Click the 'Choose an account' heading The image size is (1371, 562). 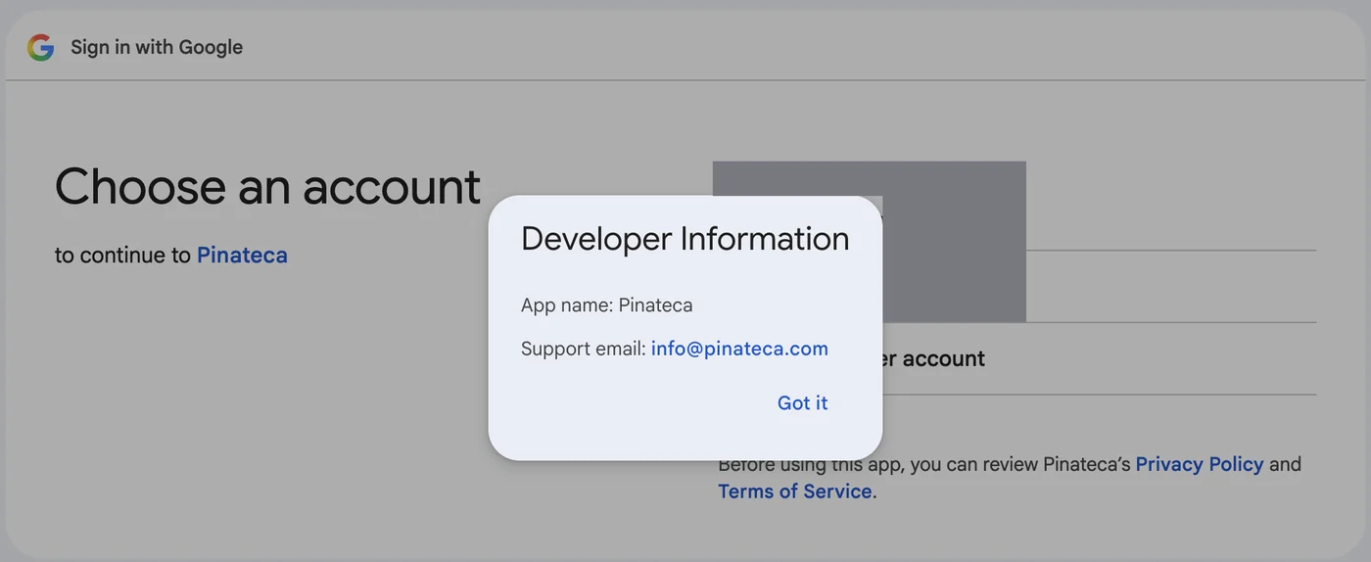point(267,186)
